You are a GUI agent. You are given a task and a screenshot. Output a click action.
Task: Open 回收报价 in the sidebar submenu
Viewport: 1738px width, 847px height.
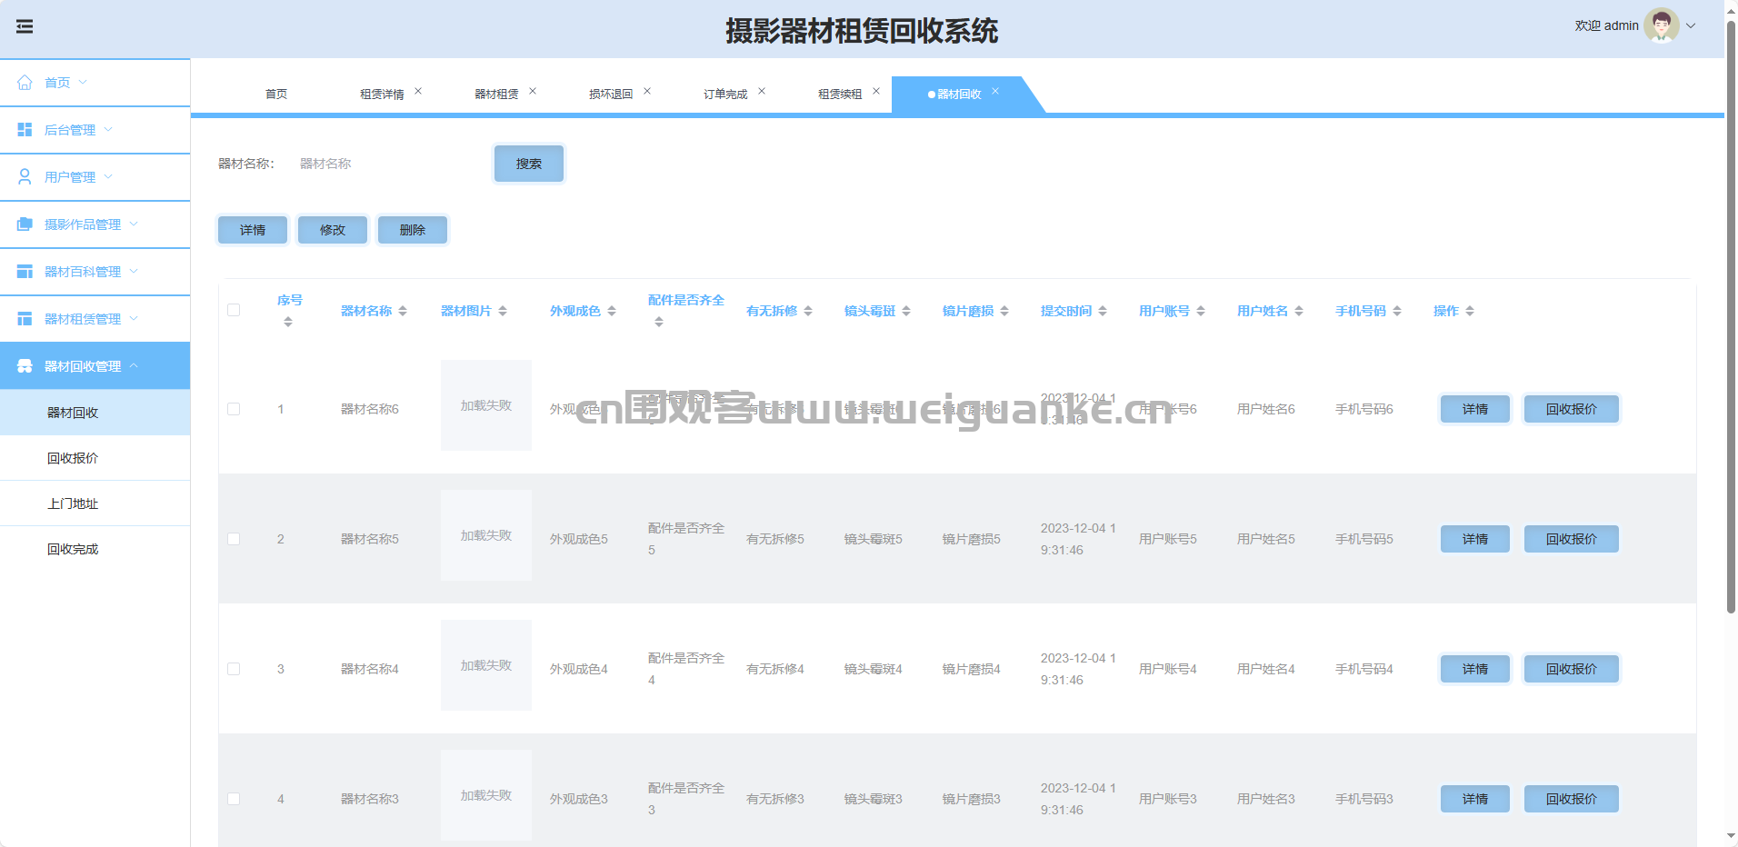click(73, 458)
